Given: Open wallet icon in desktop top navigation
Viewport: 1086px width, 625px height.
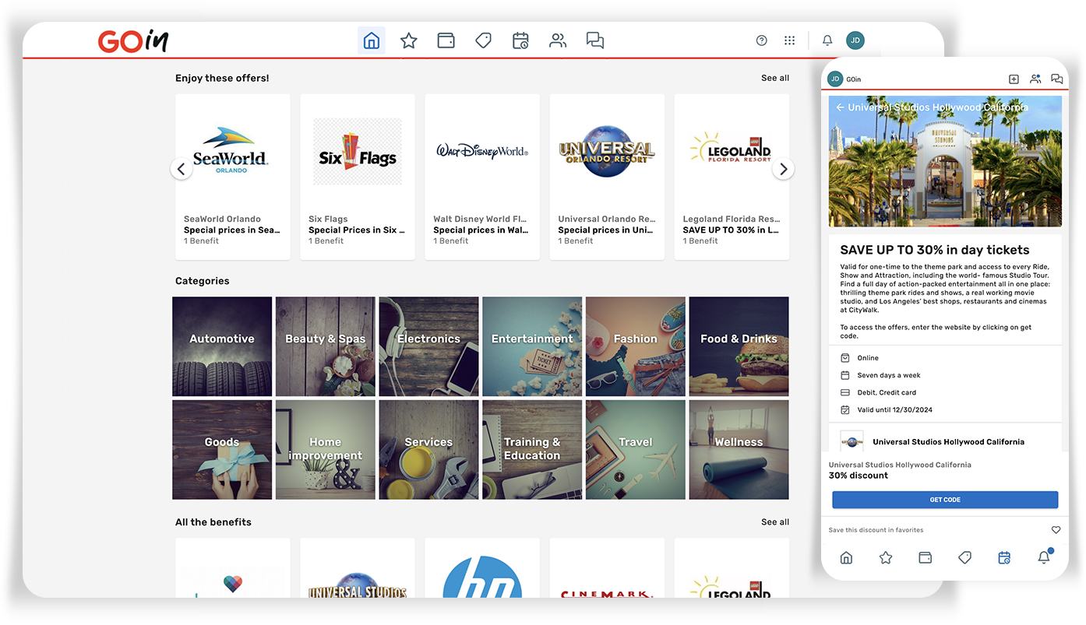Looking at the screenshot, I should 446,40.
